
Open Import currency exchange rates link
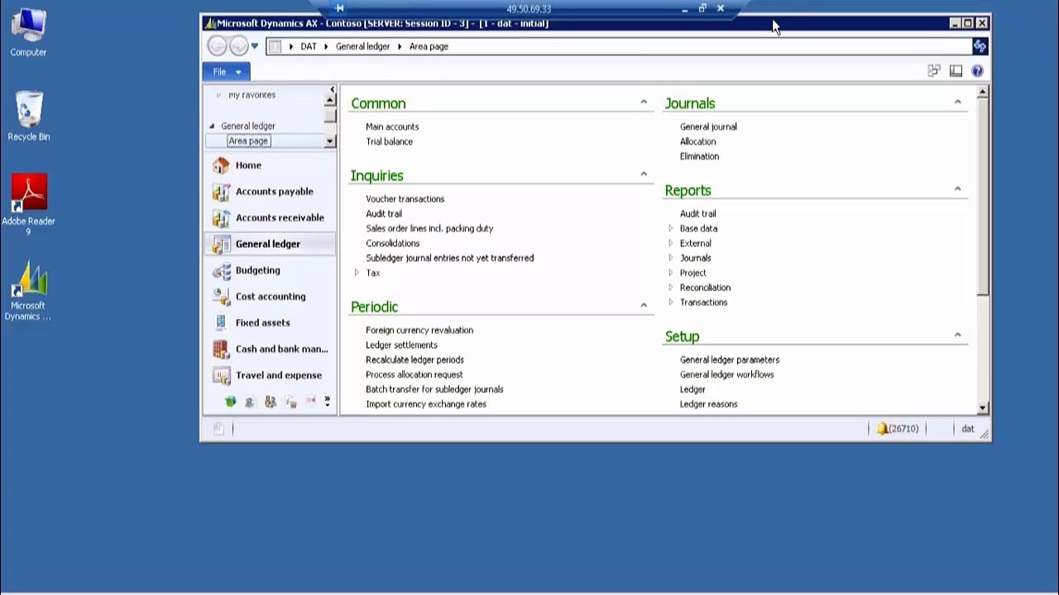tap(426, 404)
